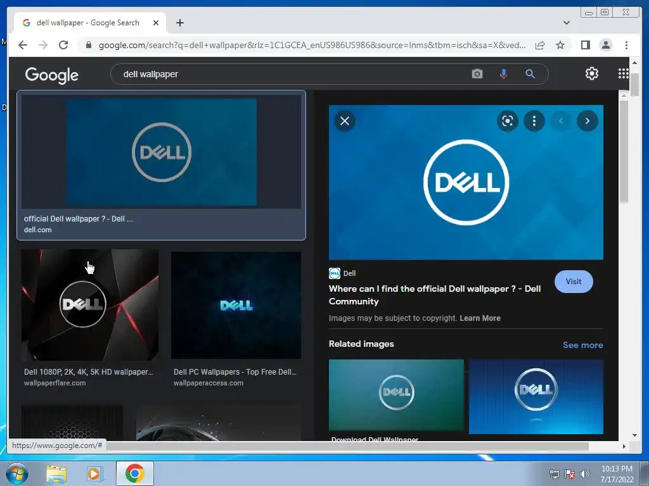Open Where can I find official Dell wallpaper title

coord(435,295)
